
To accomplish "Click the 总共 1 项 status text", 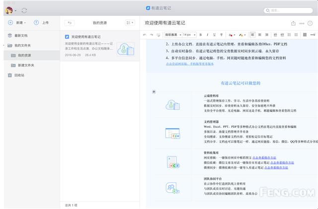I will pyautogui.click(x=71, y=205).
